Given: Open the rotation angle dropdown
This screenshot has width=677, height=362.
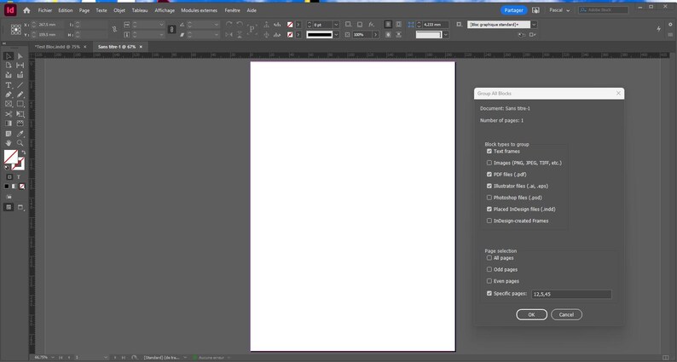Looking at the screenshot, I should (217, 25).
